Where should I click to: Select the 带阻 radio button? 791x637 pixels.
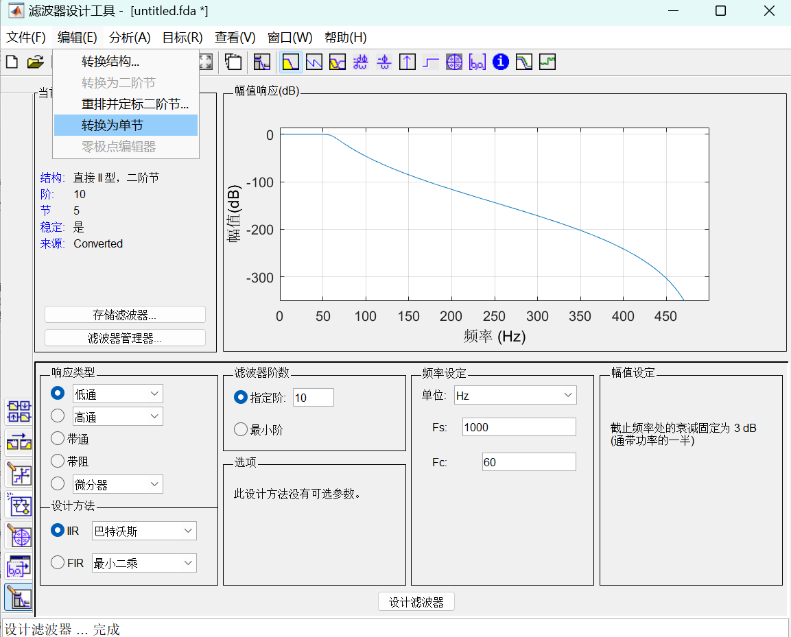(x=58, y=461)
